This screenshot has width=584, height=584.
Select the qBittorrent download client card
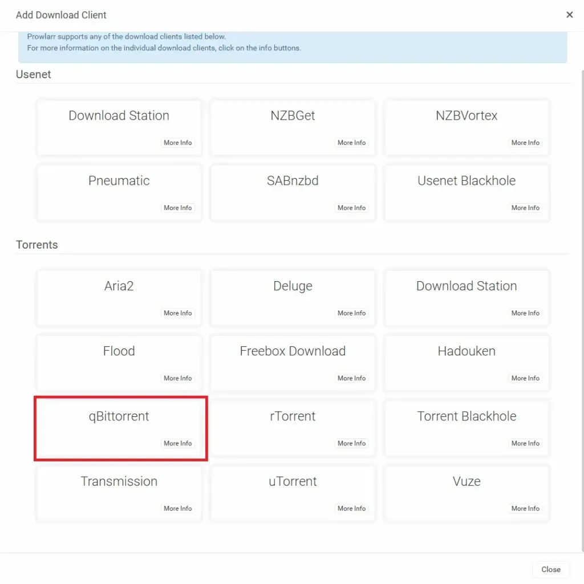[x=119, y=417]
